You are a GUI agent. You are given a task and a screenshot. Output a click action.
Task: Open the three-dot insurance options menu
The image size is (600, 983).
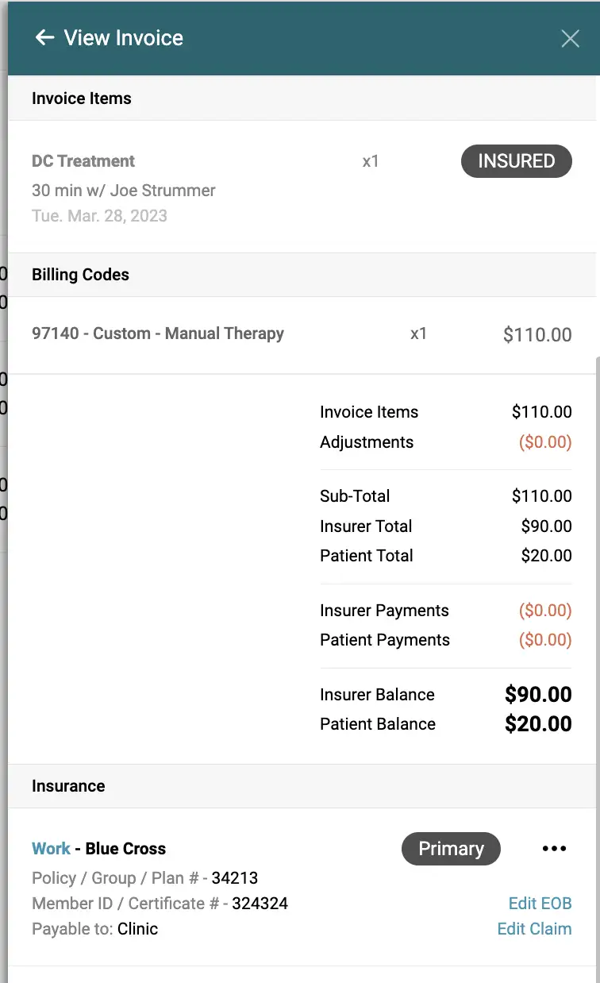[554, 849]
